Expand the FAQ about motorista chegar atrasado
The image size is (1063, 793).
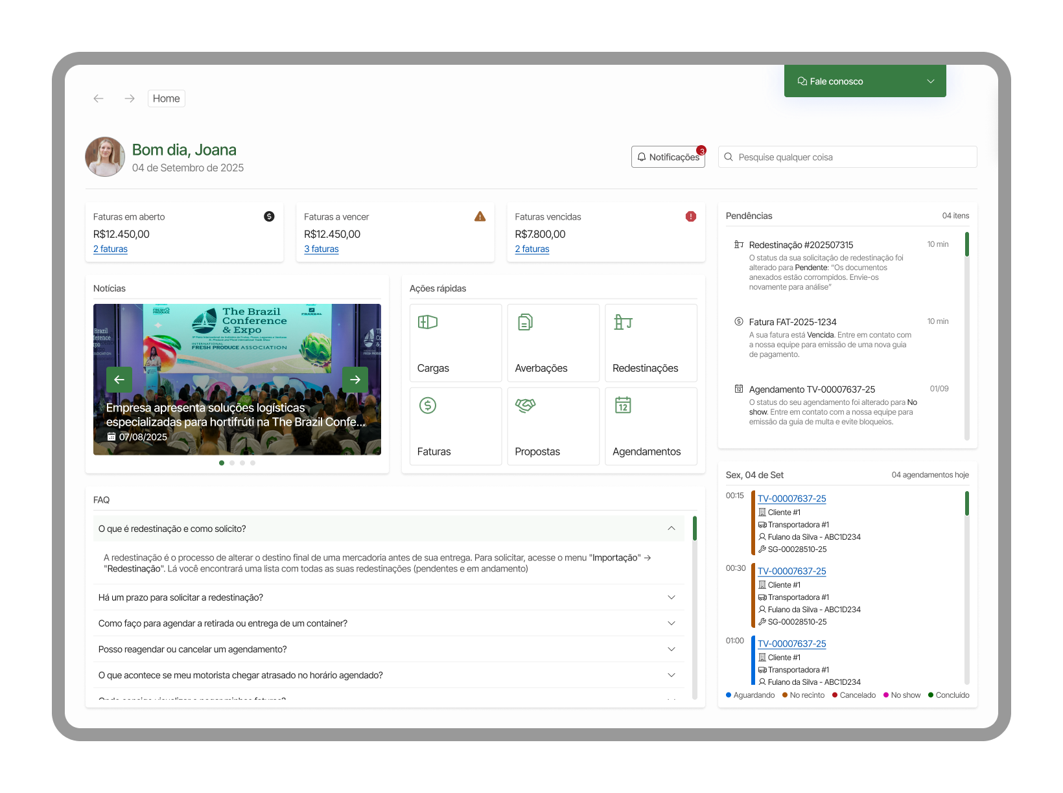point(389,675)
